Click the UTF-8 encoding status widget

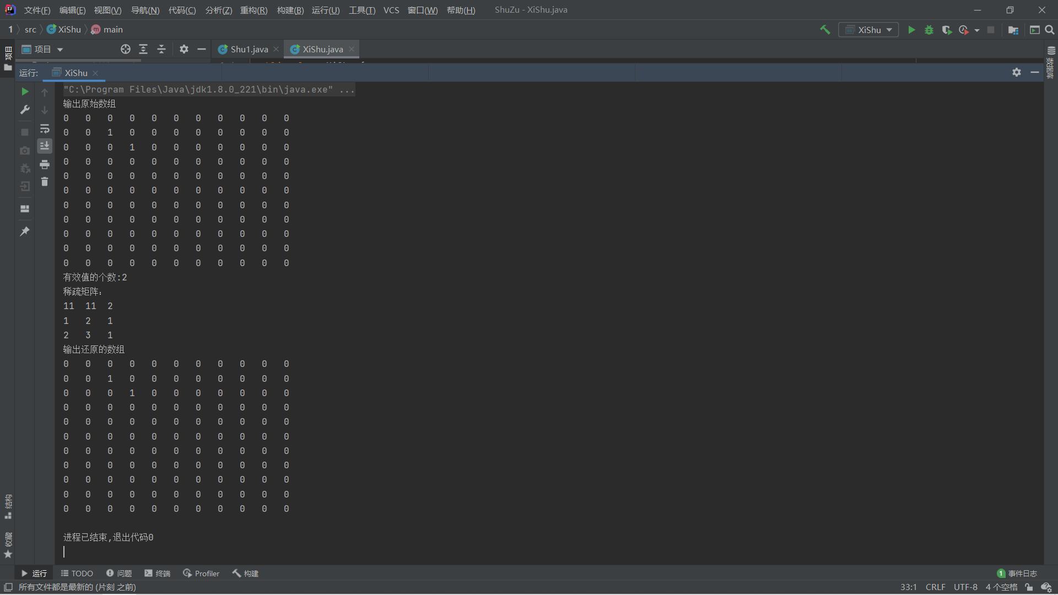point(965,587)
